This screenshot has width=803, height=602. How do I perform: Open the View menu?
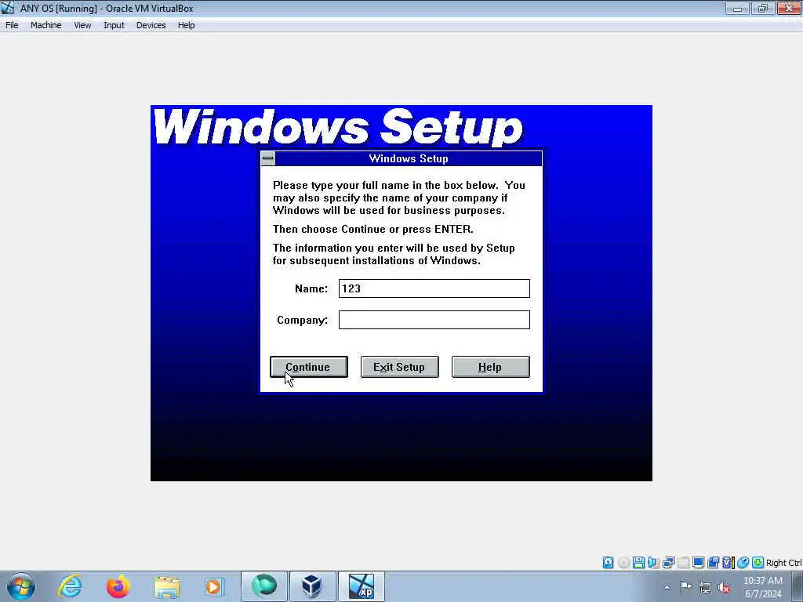pos(82,25)
